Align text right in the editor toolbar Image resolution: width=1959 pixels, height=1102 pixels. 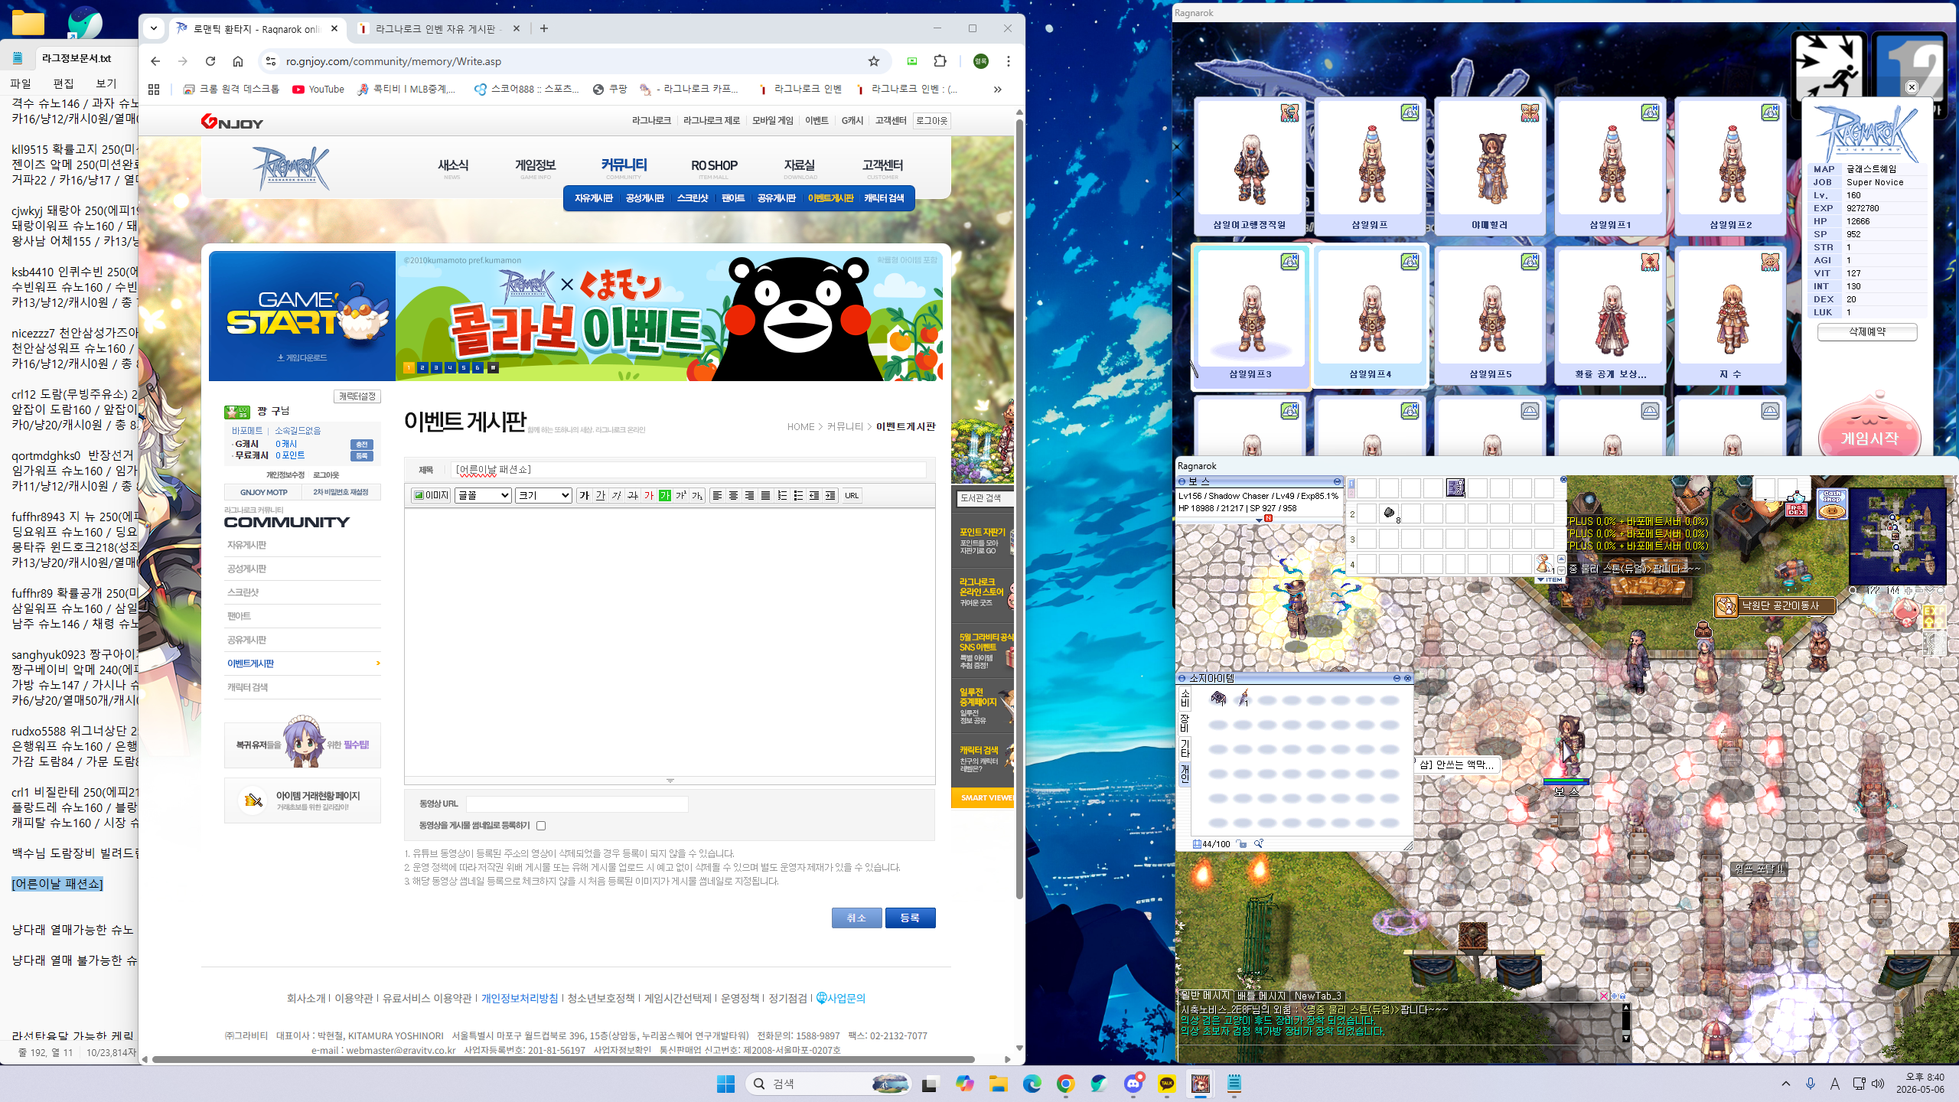pyautogui.click(x=749, y=495)
